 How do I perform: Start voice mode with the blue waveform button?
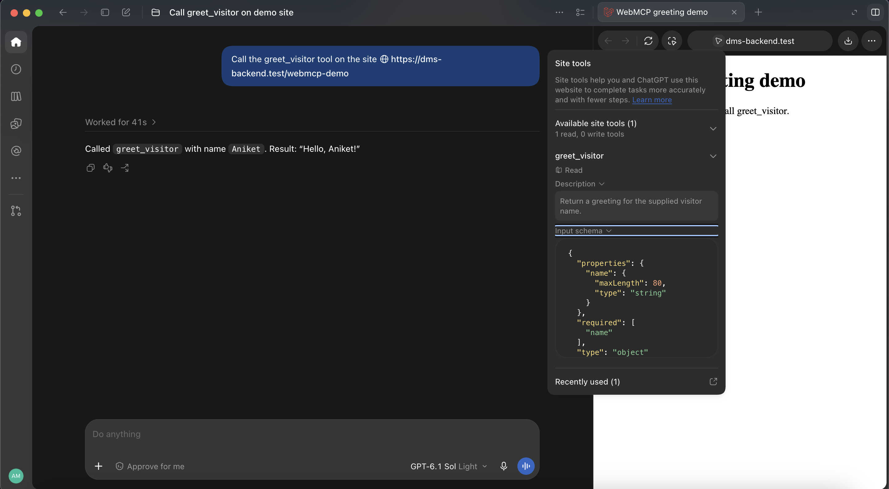[x=526, y=466]
